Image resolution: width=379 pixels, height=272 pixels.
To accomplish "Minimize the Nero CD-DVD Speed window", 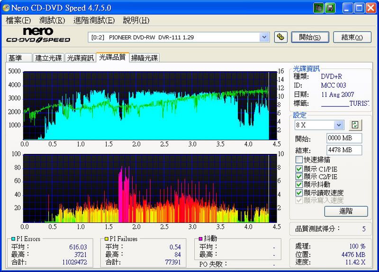I will pyautogui.click(x=347, y=8).
